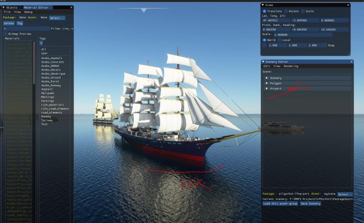Expand the Airport tree node
The image size is (364, 223).
[267, 88]
